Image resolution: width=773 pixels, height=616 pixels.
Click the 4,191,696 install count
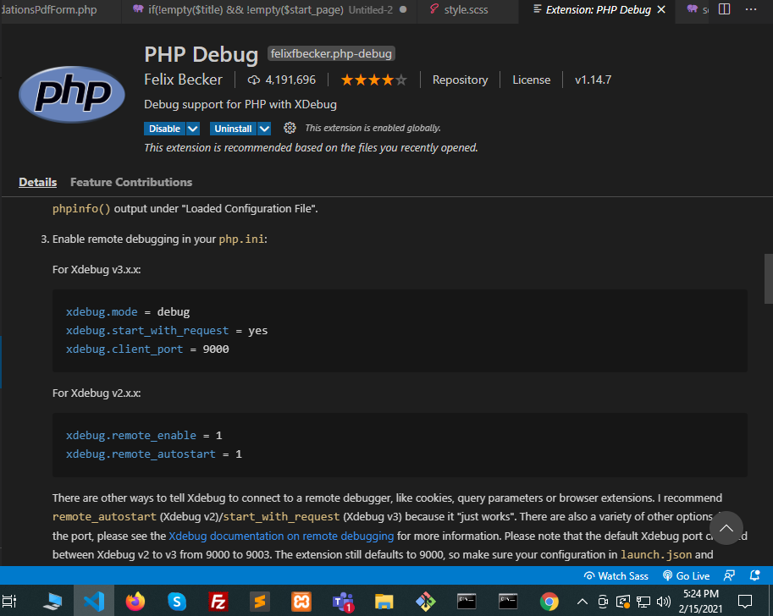(290, 80)
